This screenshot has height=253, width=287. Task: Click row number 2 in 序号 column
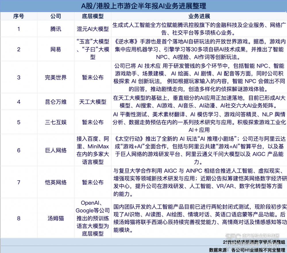point(19,49)
